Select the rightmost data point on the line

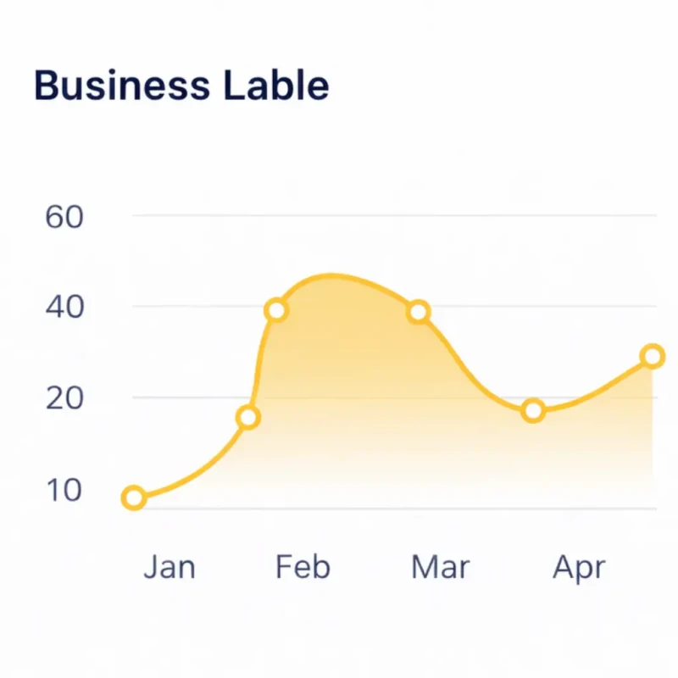[652, 356]
